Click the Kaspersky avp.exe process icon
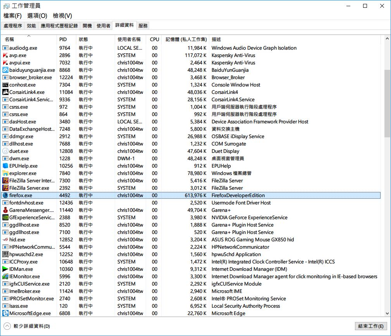This screenshot has height=336, width=391. (5, 55)
